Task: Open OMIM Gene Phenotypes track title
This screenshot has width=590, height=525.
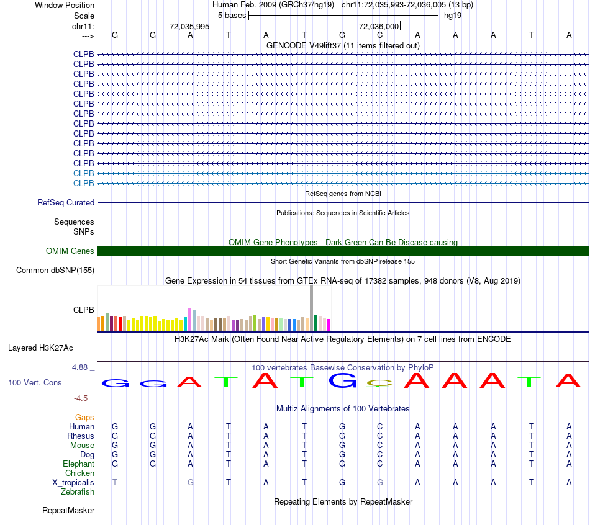Action: pyautogui.click(x=343, y=242)
